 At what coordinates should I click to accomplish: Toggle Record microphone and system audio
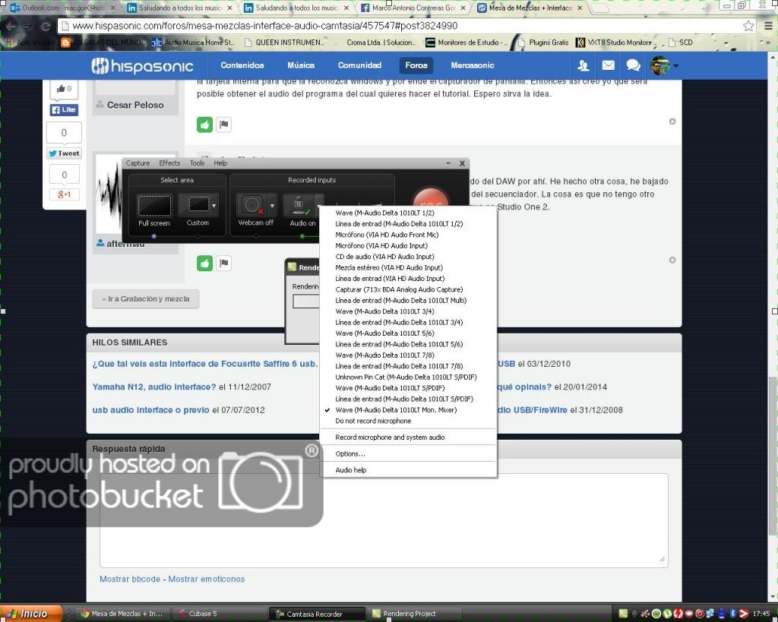tap(408, 437)
